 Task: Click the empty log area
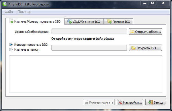[86, 74]
